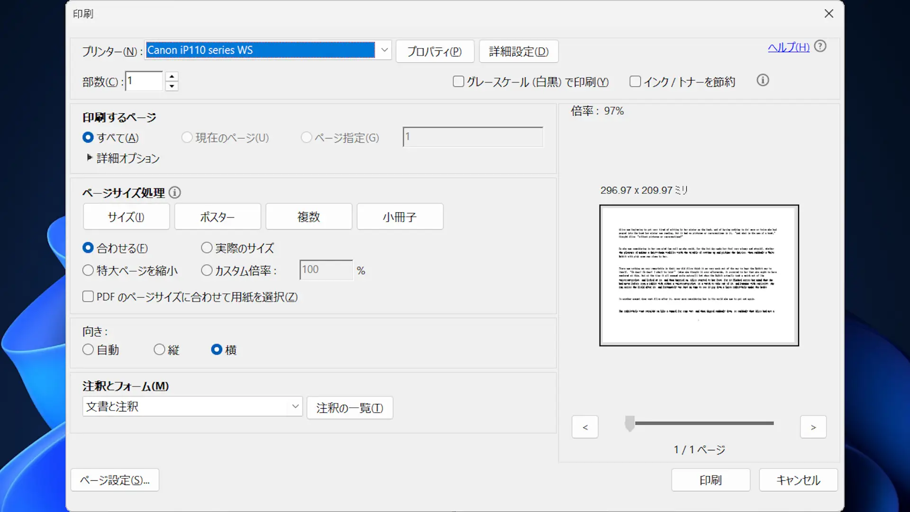Click the ヘルプ link

click(x=789, y=47)
